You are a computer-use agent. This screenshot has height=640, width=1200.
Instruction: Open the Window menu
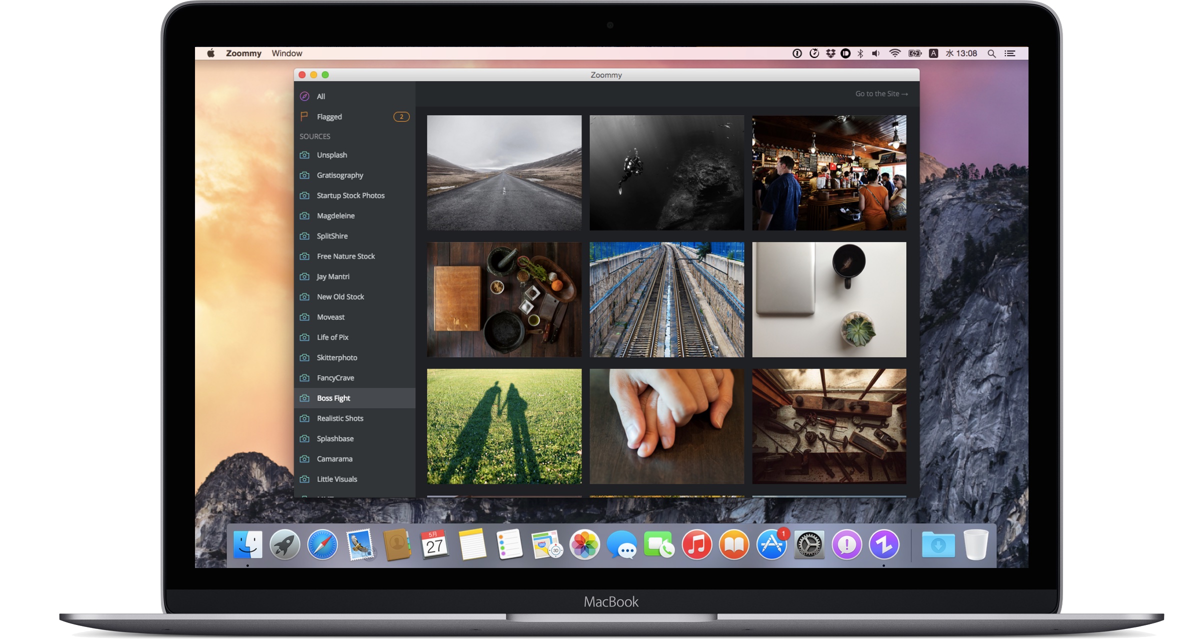click(286, 53)
